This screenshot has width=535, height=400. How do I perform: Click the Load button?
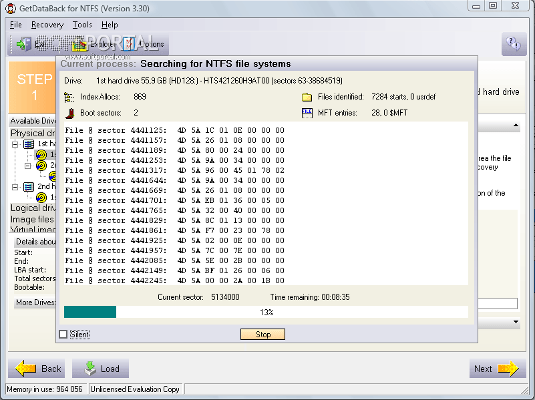100,369
